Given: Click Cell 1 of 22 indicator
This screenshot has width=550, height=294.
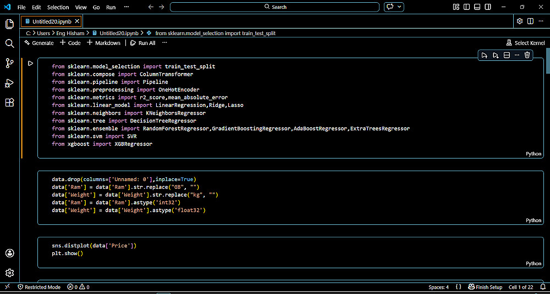Looking at the screenshot, I should pos(520,287).
